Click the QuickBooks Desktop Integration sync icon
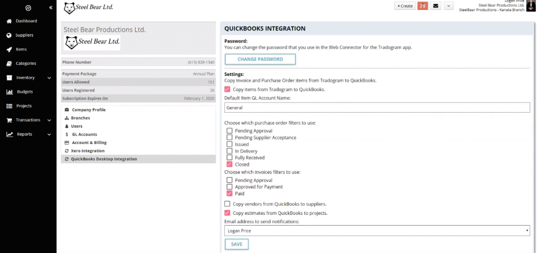 pos(67,159)
